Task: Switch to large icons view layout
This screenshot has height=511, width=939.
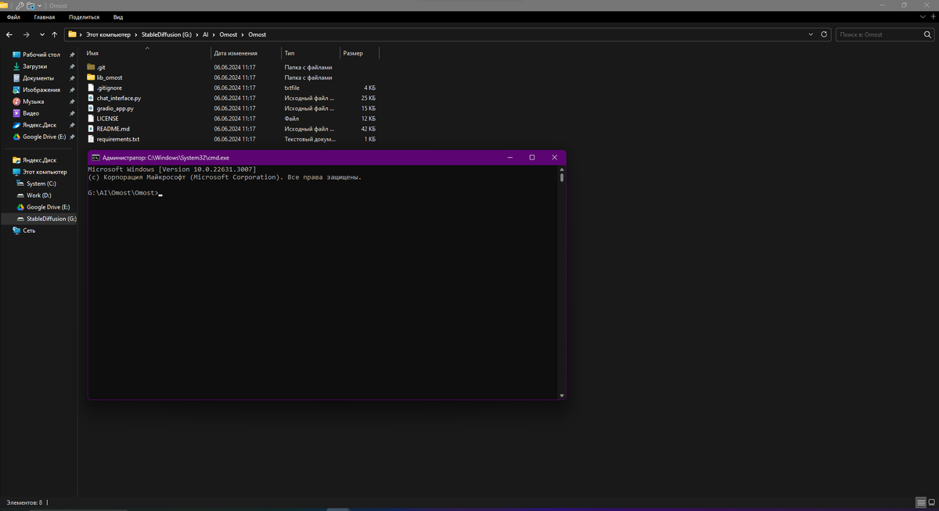Action: 931,502
